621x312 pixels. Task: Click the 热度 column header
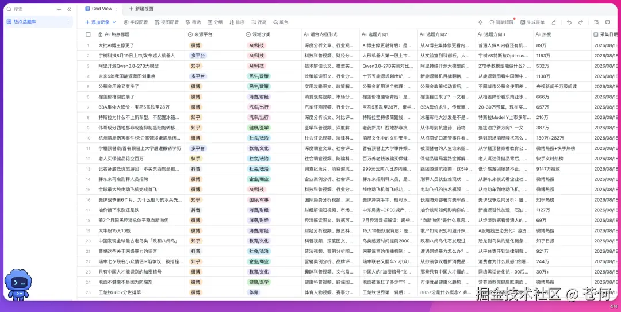tap(562, 34)
